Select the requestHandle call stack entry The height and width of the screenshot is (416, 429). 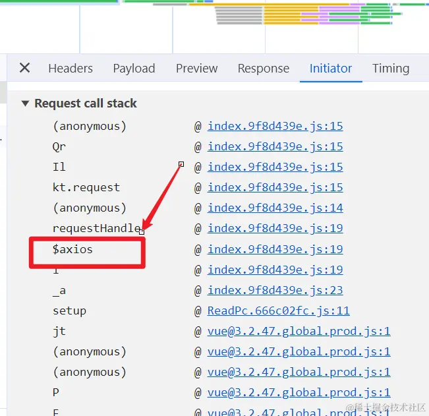click(x=97, y=229)
